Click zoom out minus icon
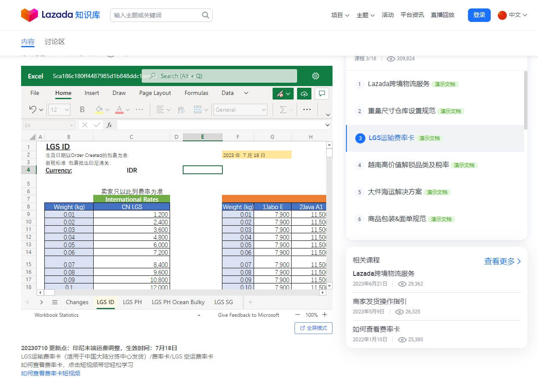 point(297,315)
